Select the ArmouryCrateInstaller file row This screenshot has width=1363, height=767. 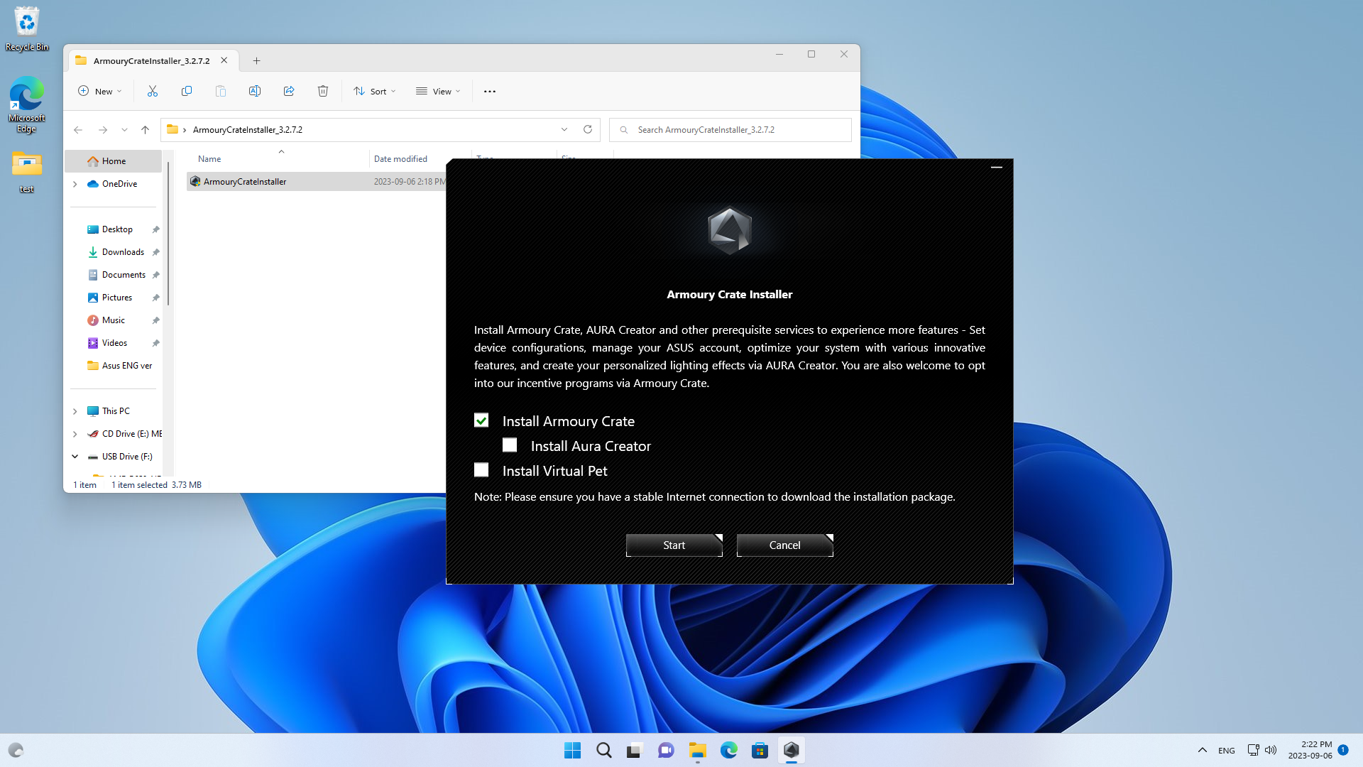click(317, 182)
